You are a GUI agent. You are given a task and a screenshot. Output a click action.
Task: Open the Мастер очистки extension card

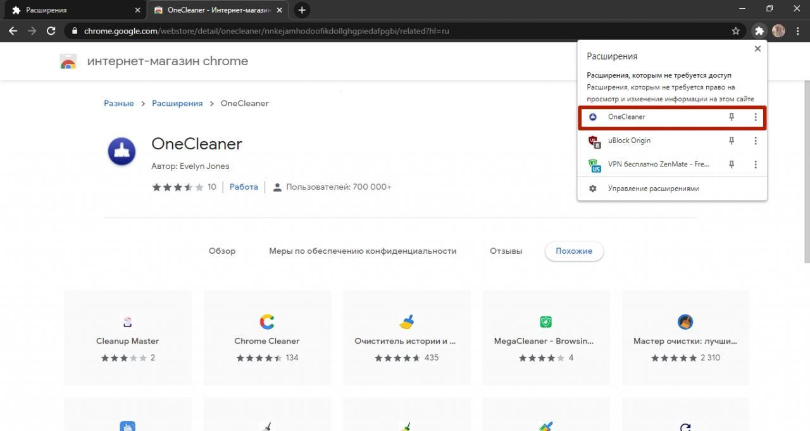click(685, 338)
